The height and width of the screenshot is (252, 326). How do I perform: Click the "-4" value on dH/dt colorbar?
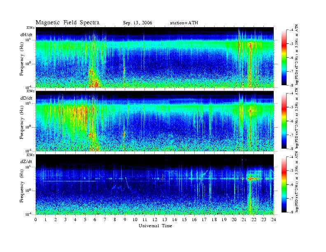tap(291, 30)
